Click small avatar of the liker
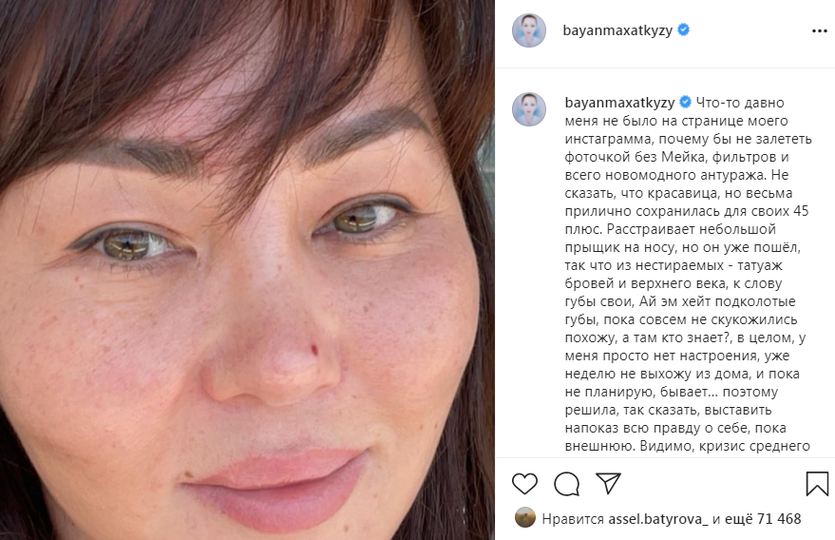Viewport: 835px width, 540px height. click(525, 517)
